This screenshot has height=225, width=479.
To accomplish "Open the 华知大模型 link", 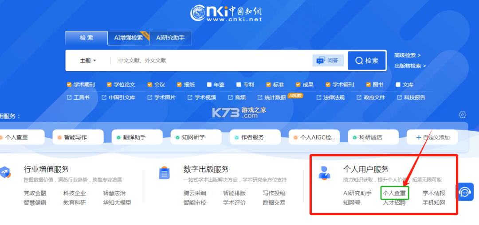I will pyautogui.click(x=117, y=202).
